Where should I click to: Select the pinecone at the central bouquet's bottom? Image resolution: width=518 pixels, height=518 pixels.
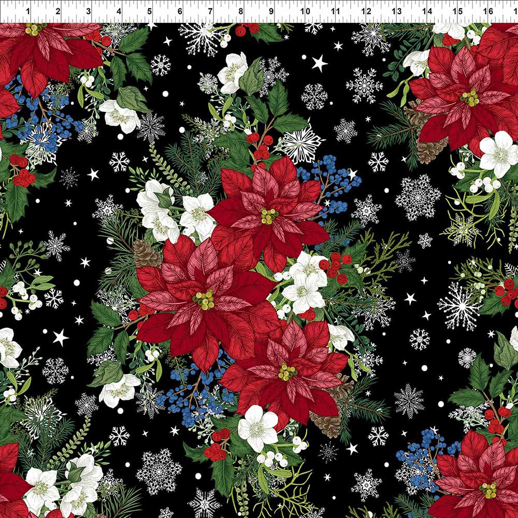(x=326, y=425)
